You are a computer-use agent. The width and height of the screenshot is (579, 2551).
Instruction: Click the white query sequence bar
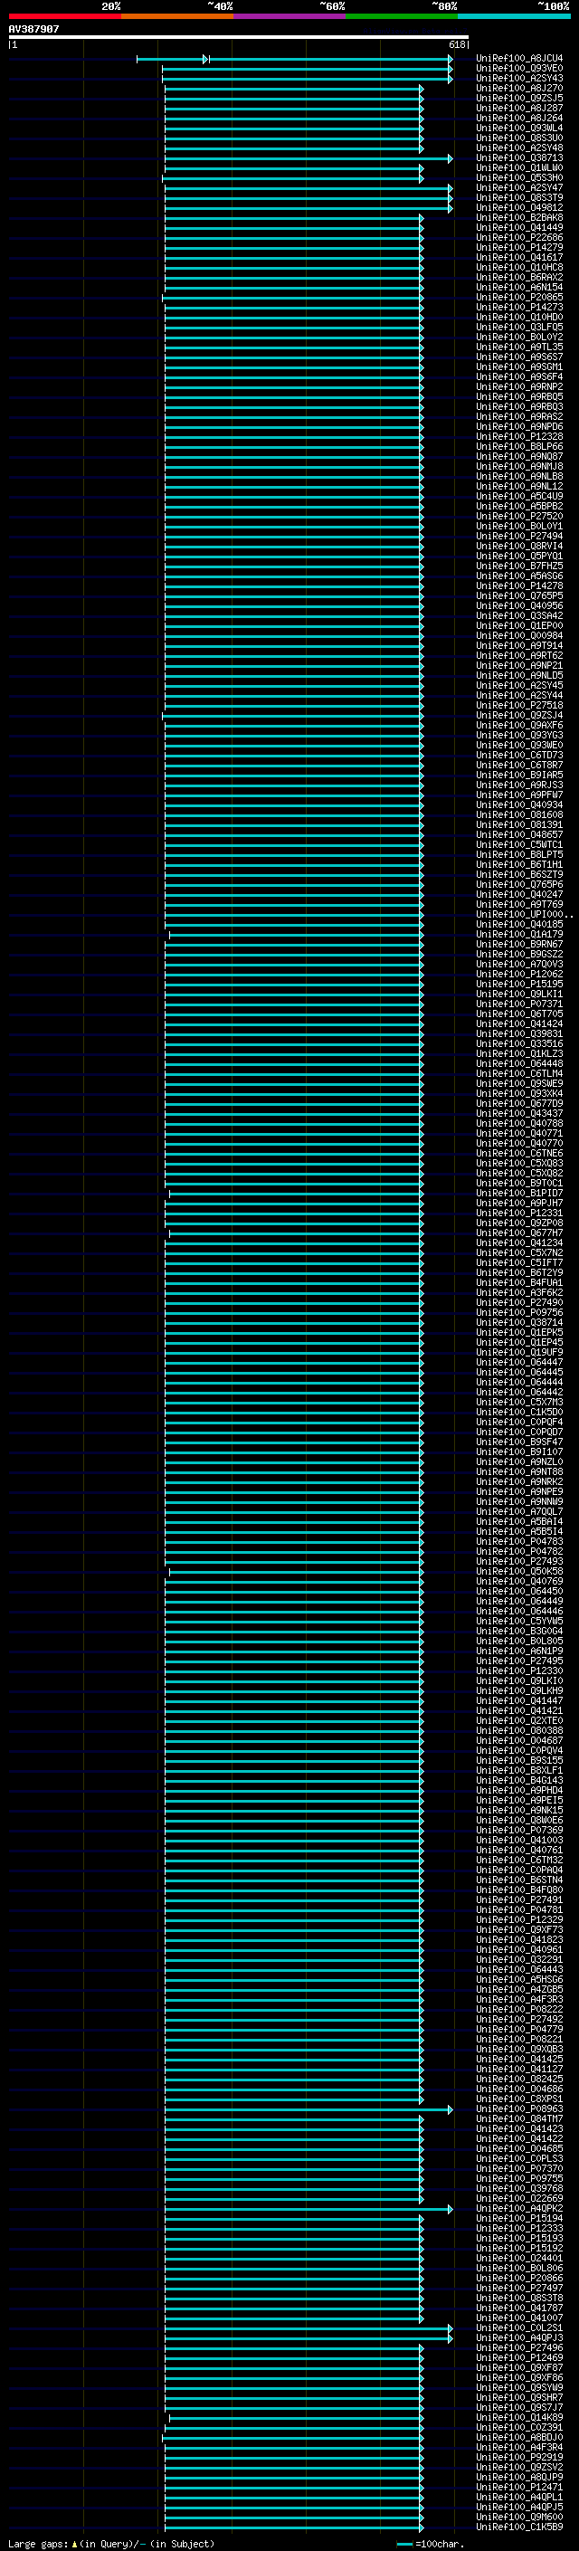click(239, 36)
